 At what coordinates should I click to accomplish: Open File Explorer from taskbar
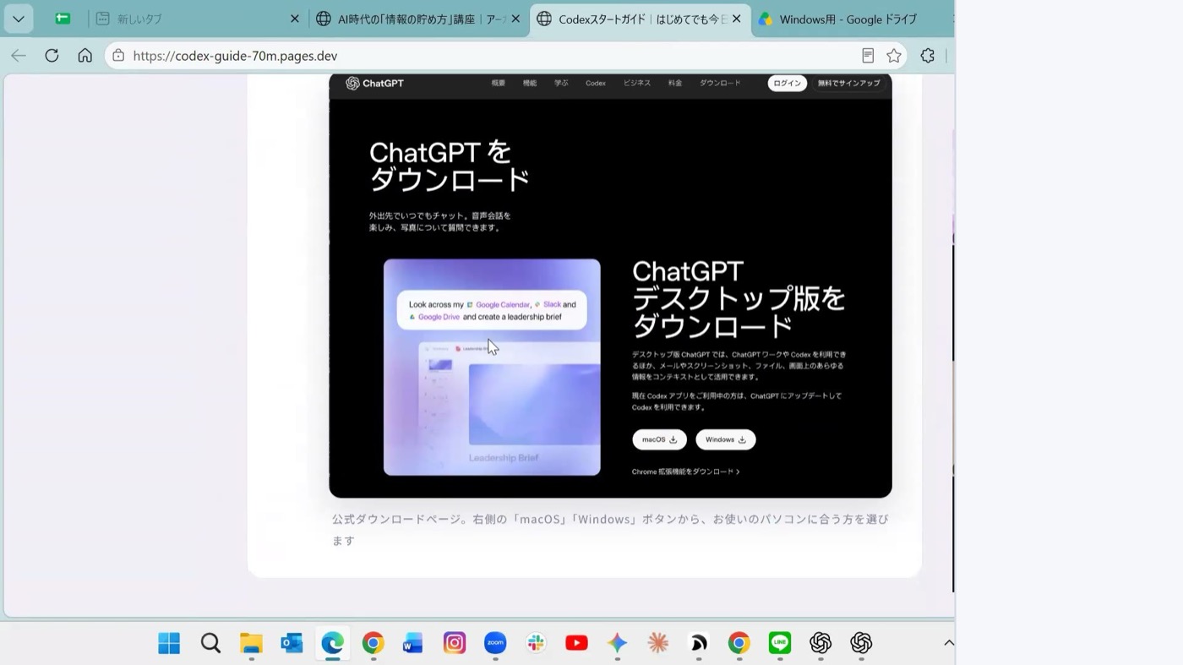251,643
